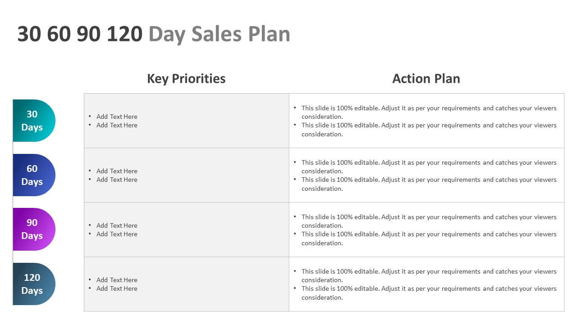The image size is (577, 324).
Task: Select second 'Add Text Here' in 60 Days row
Action: (x=117, y=180)
